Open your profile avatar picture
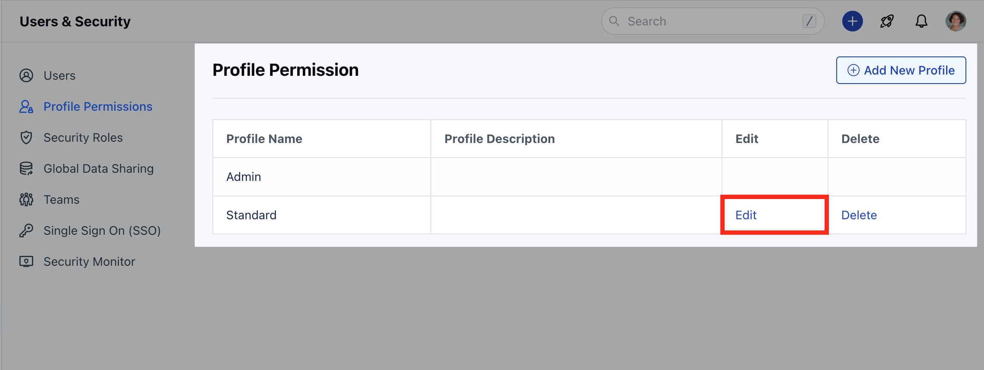Screen dimensions: 984x370 point(956,21)
